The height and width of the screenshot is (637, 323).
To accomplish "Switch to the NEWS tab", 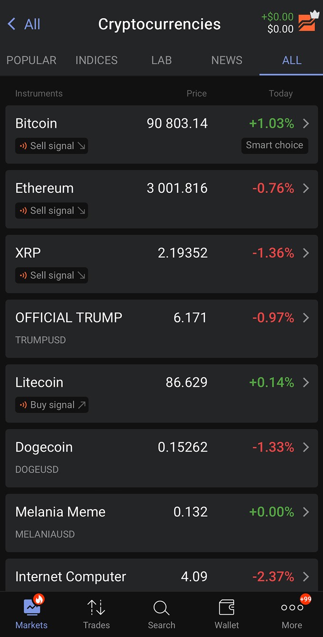I will pyautogui.click(x=226, y=60).
